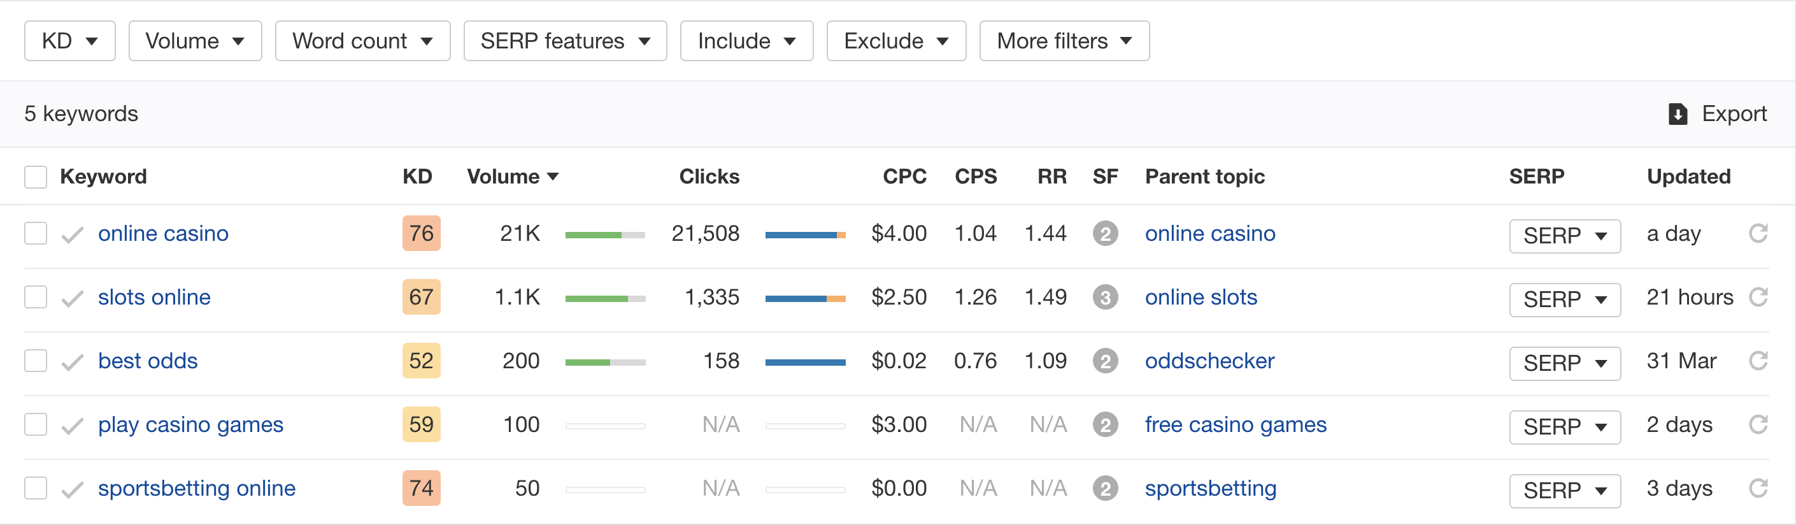Screen dimensions: 1796x525
Task: Open the slots online keyword link
Action: click(x=154, y=298)
